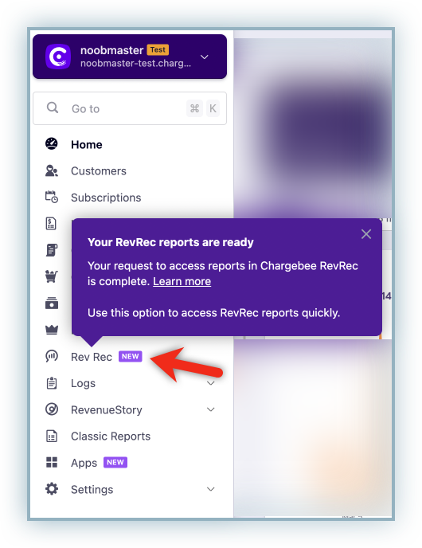Click the Customers people icon

pos(52,171)
